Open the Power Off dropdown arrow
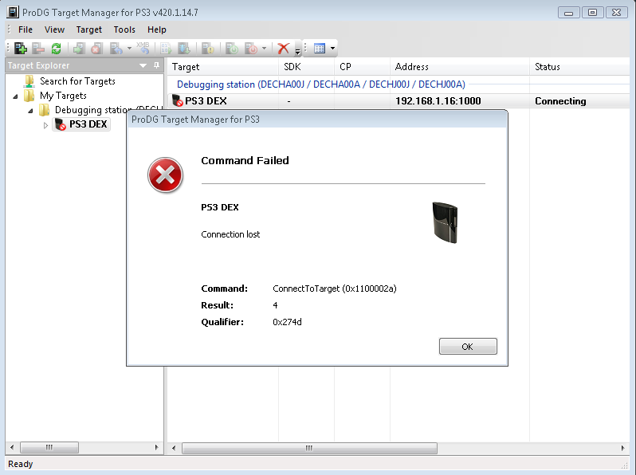The width and height of the screenshot is (636, 475). click(264, 49)
